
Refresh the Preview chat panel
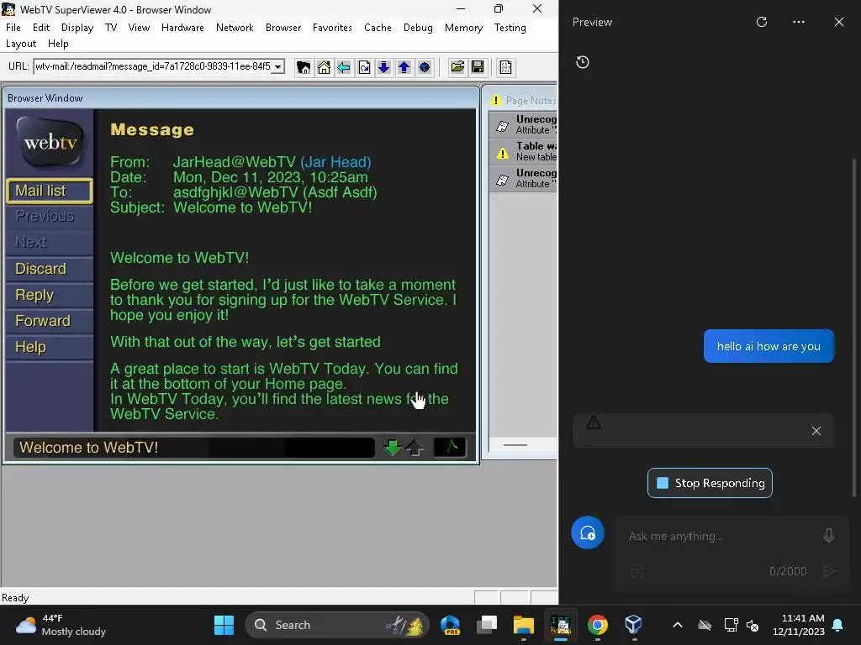click(x=762, y=22)
